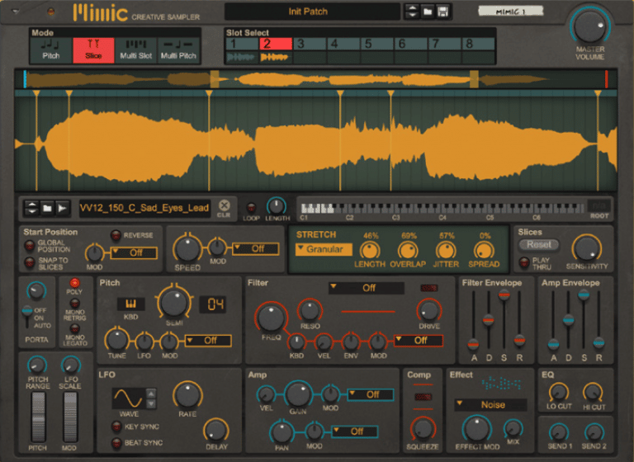Click the Amp Pan knob
The image size is (634, 462).
click(282, 431)
